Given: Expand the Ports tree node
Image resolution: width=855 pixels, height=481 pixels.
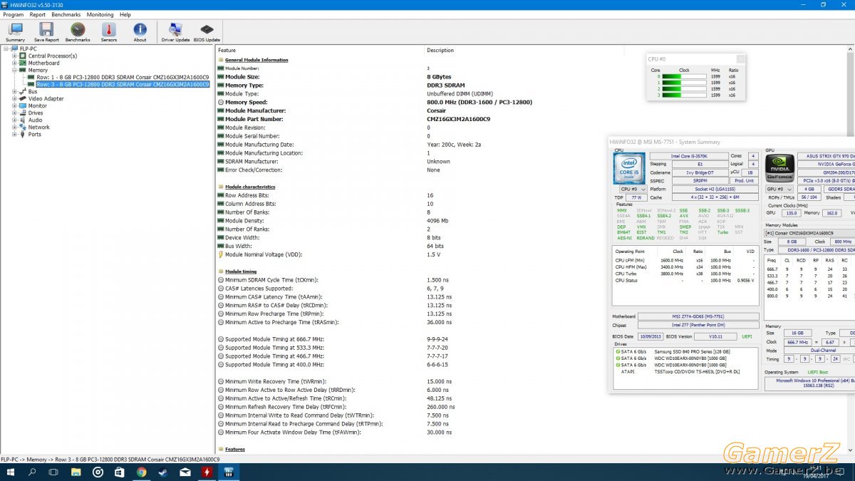Looking at the screenshot, I should (14, 134).
